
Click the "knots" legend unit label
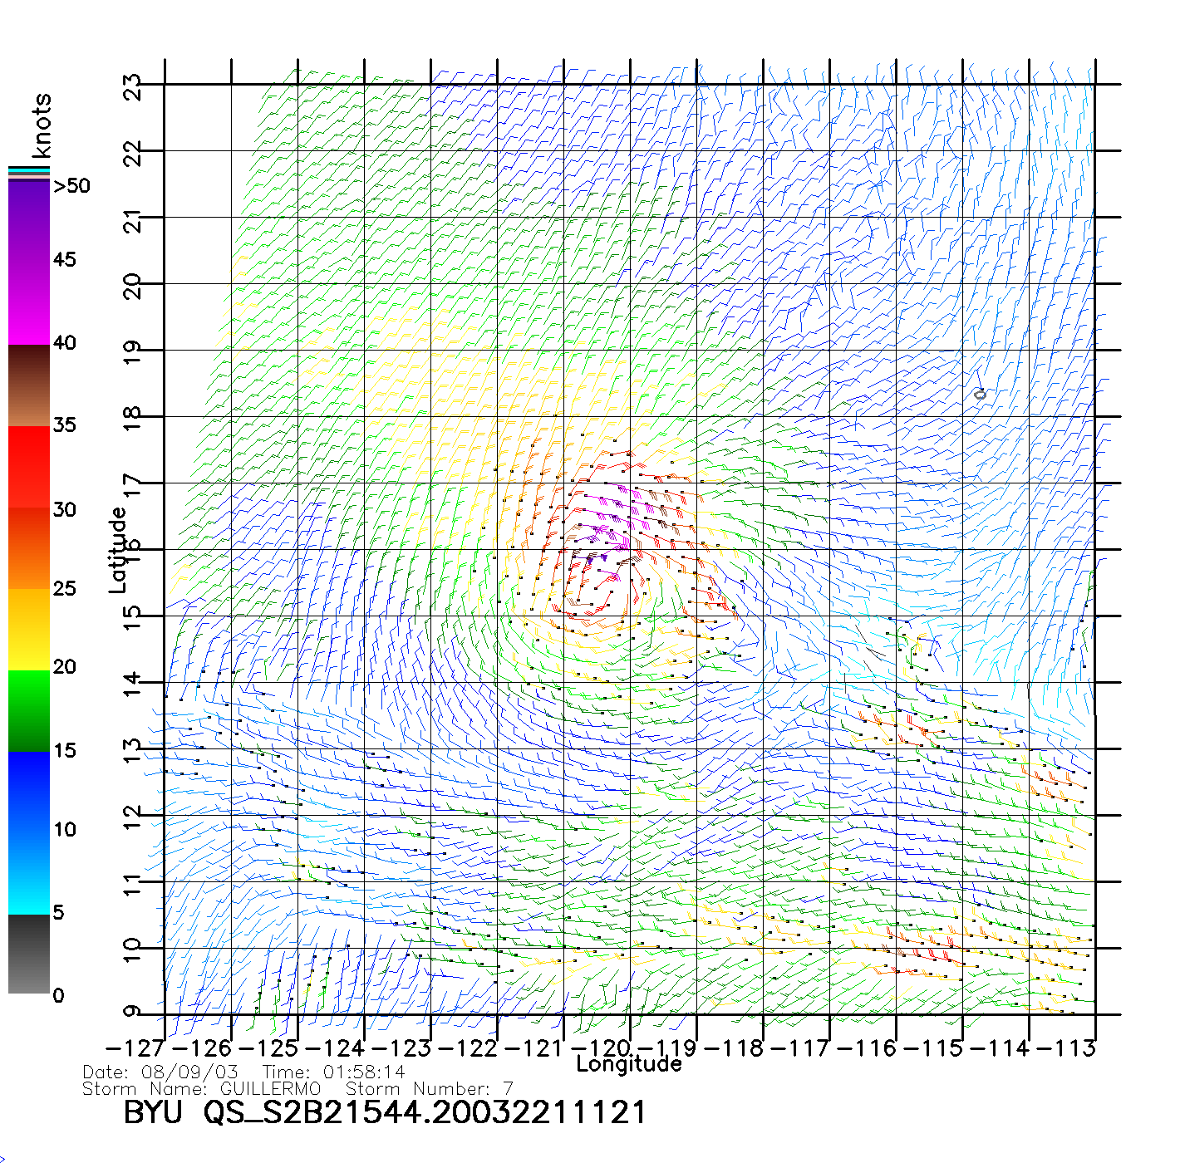tap(42, 125)
